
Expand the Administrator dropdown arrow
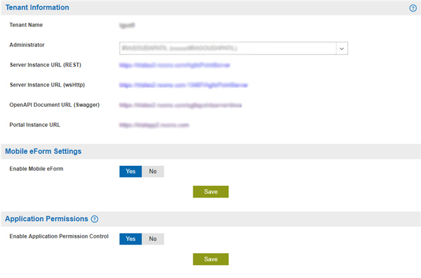pos(342,48)
